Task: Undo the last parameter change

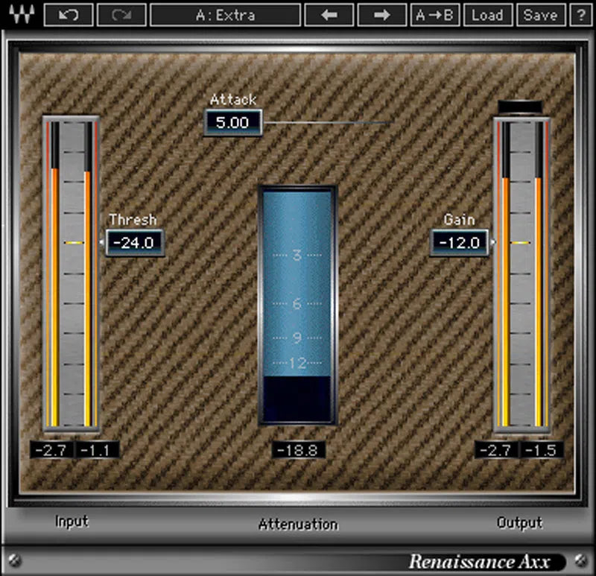Action: pos(69,15)
